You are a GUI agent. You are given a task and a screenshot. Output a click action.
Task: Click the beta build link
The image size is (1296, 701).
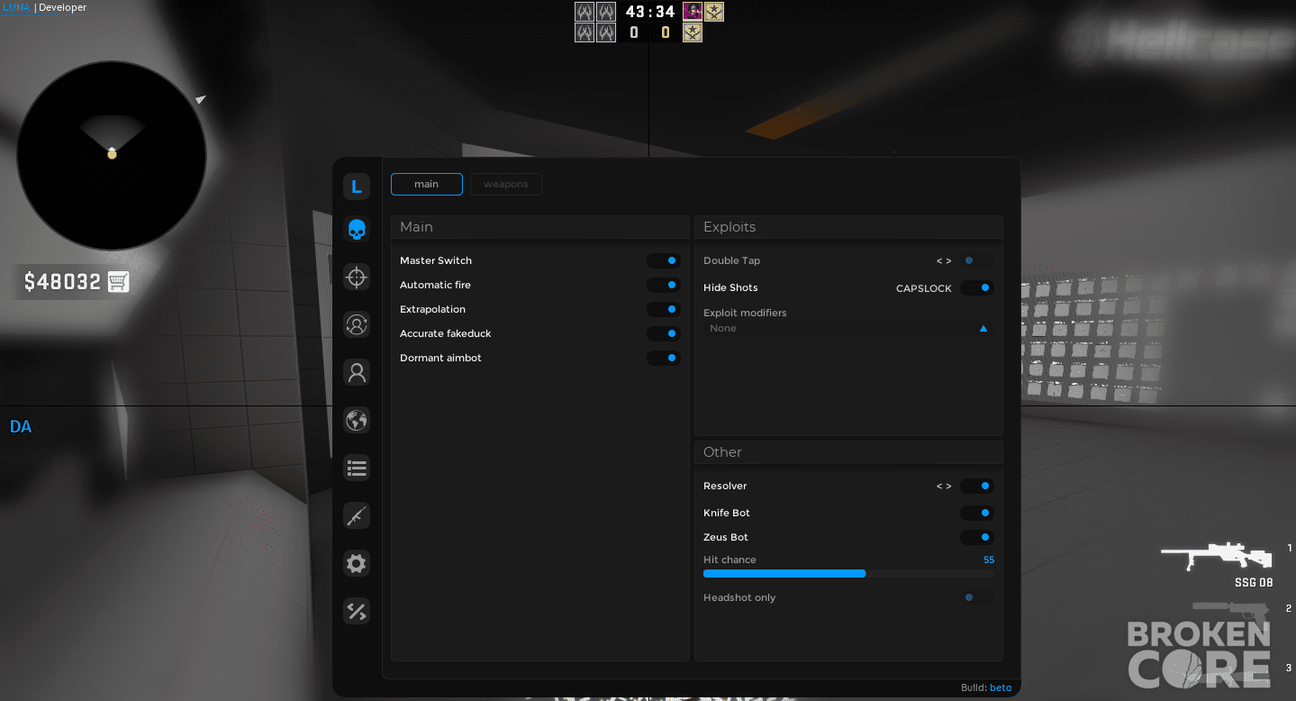tap(1001, 687)
